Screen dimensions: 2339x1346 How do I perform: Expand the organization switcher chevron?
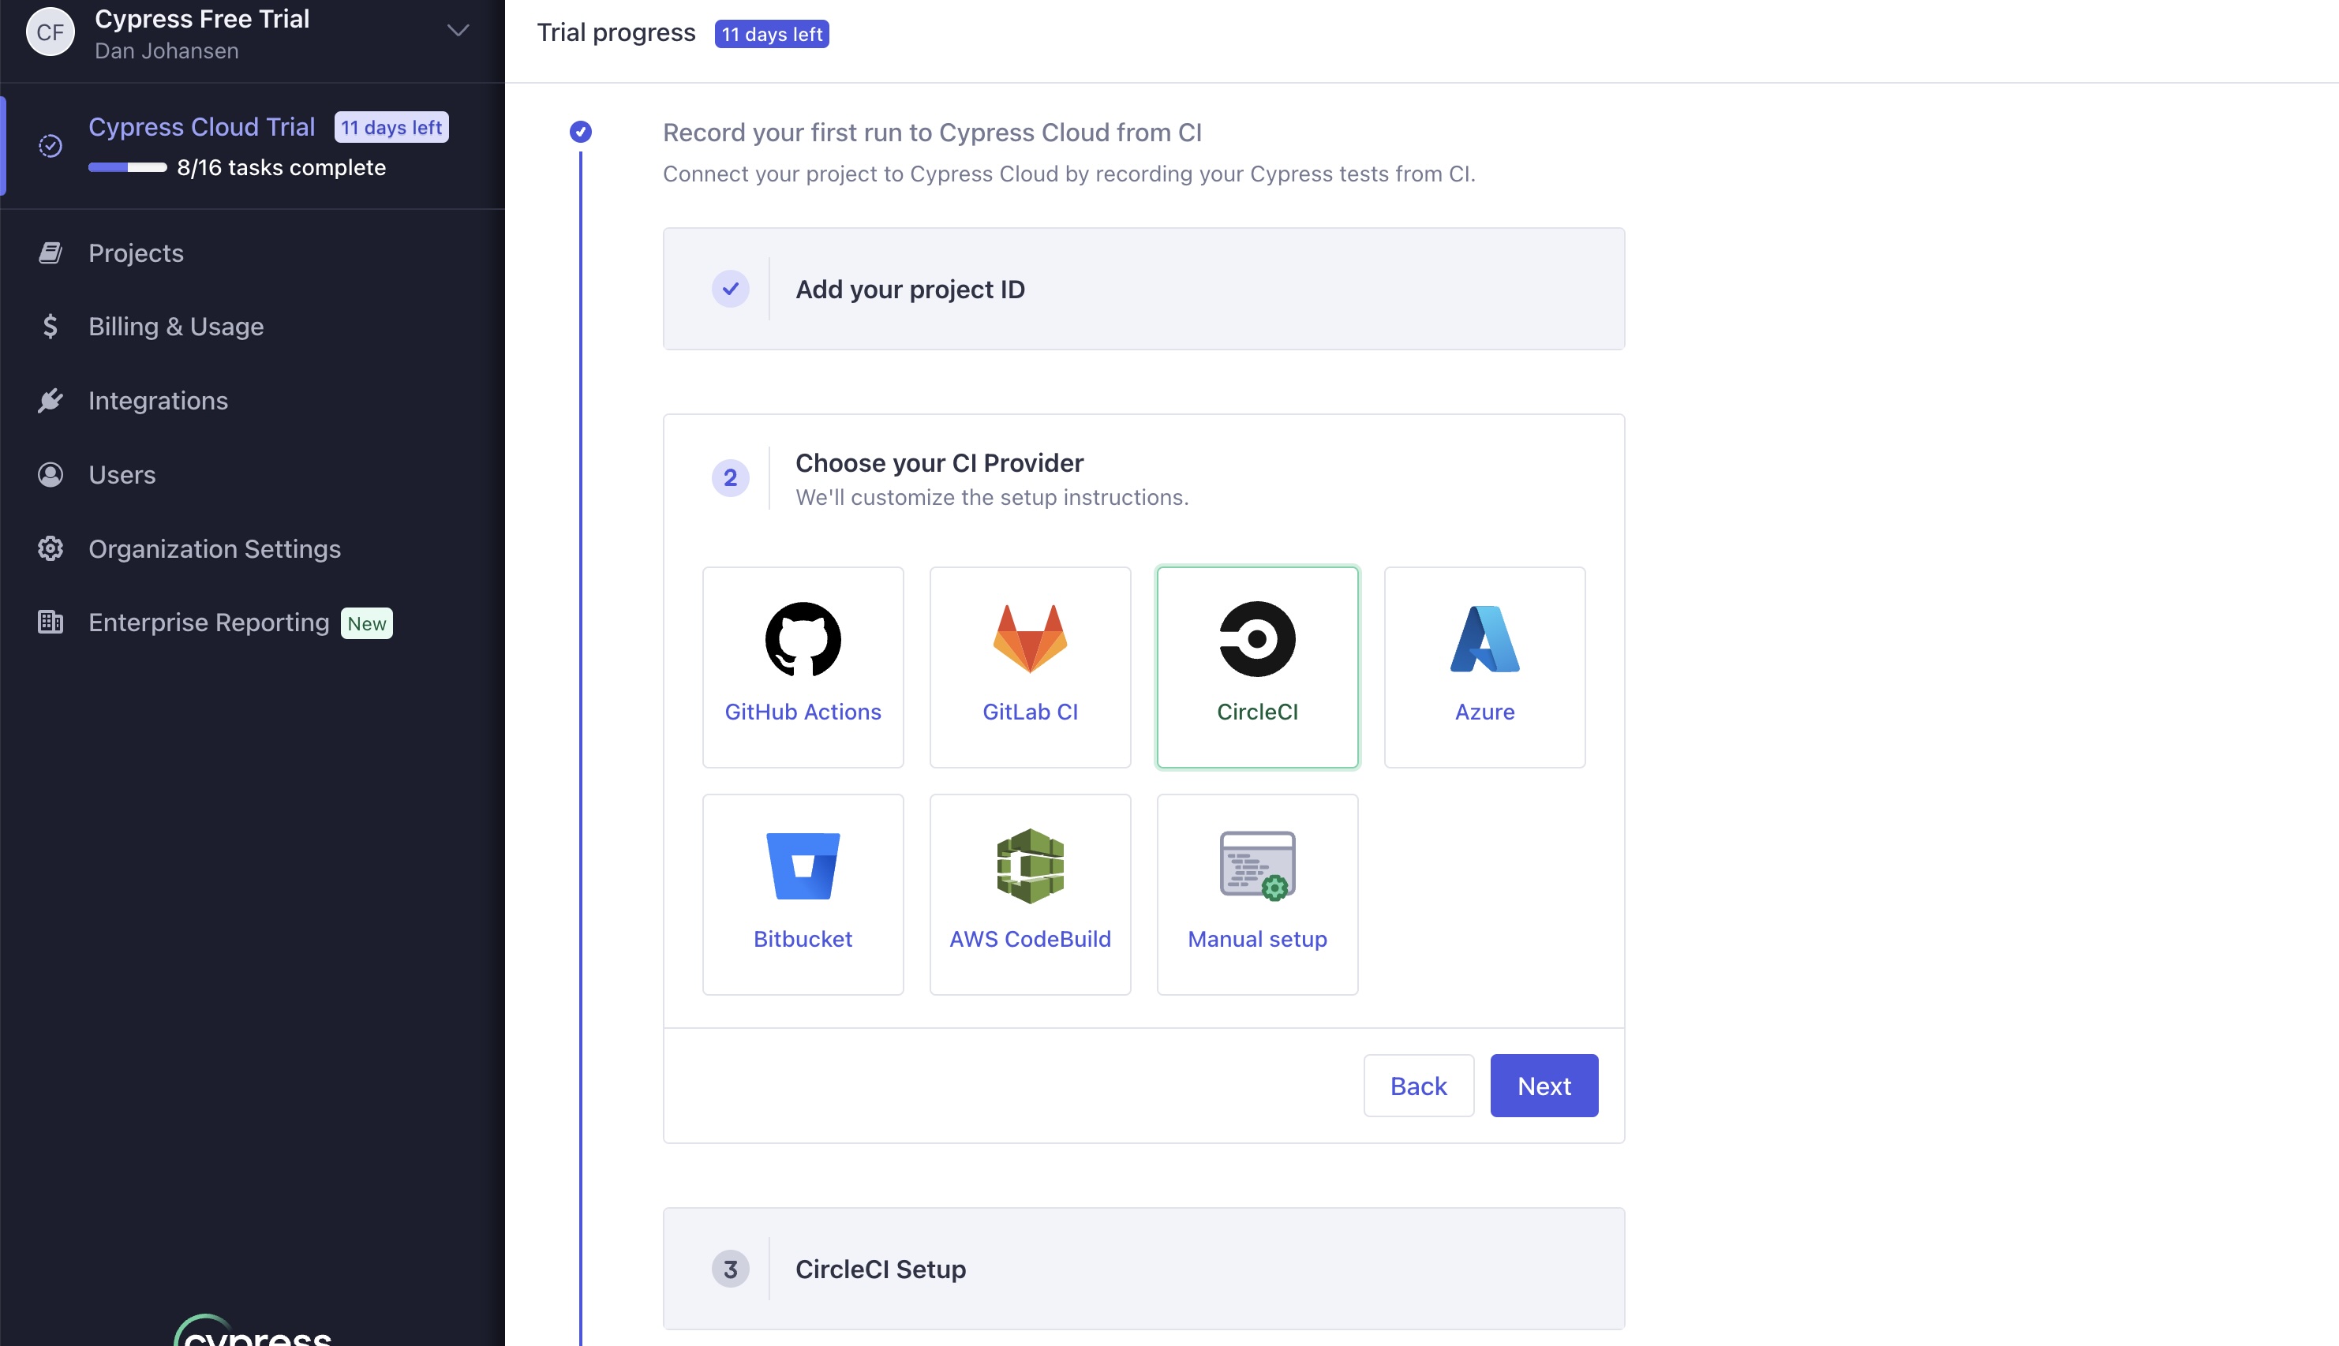point(458,29)
